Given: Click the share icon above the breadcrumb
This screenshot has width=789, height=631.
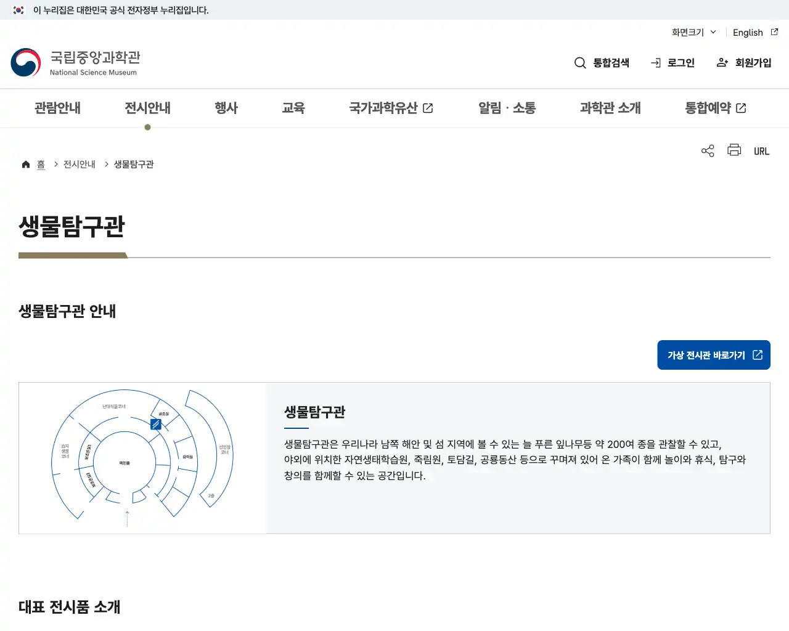Looking at the screenshot, I should point(708,150).
